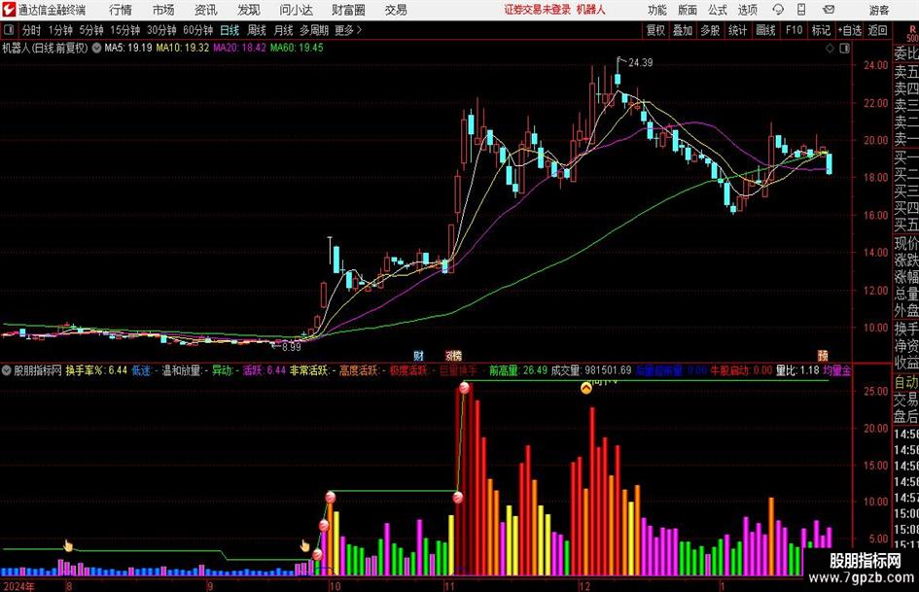Click the 8.99 low price label
Image resolution: width=919 pixels, height=592 pixels.
point(292,347)
